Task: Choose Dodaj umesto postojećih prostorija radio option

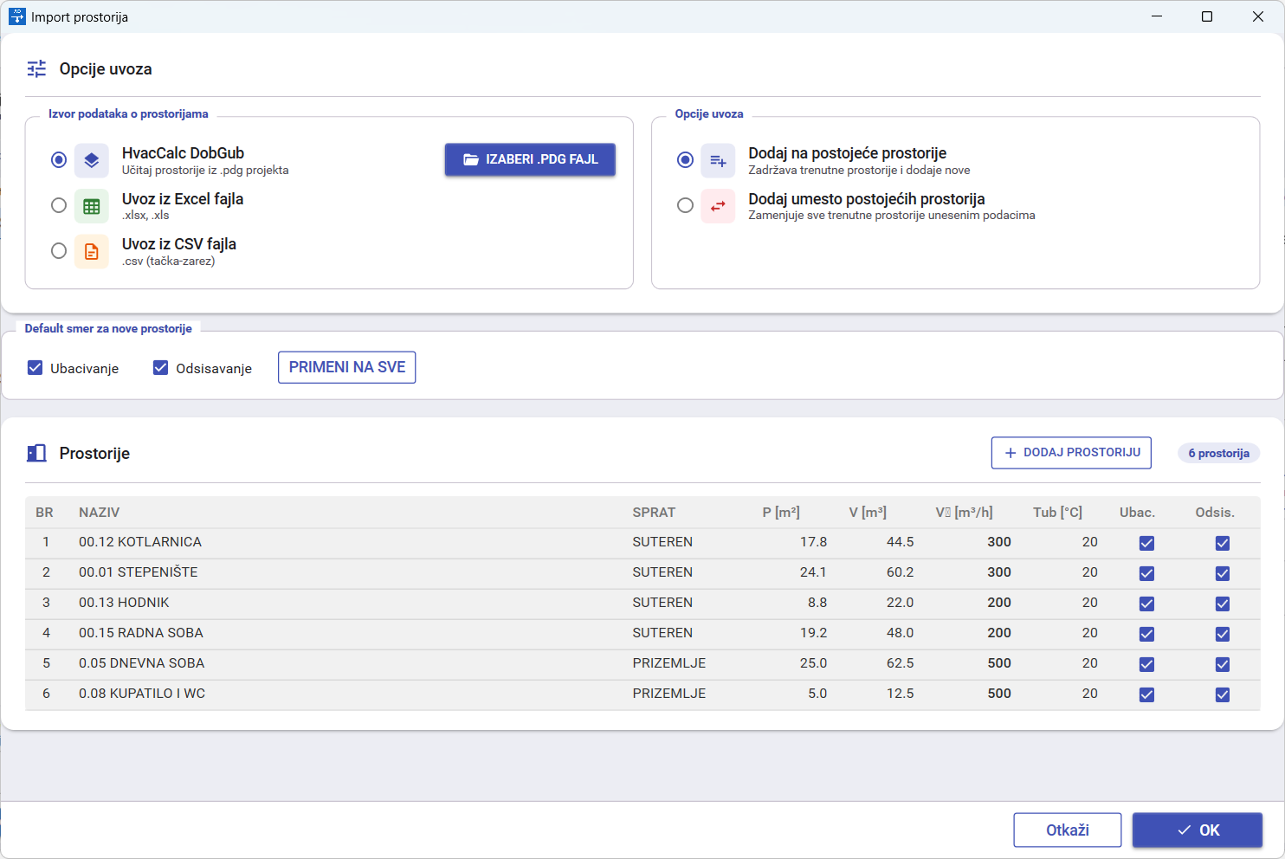Action: (x=685, y=205)
